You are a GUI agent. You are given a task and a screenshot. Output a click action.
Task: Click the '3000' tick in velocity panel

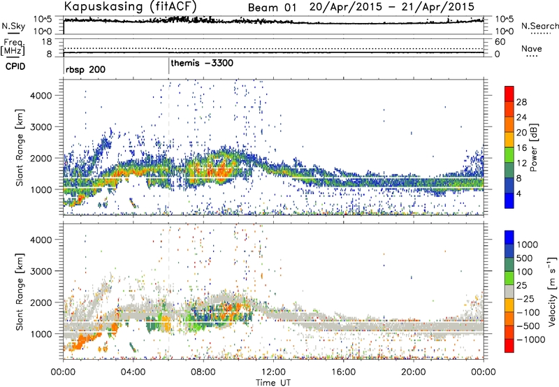point(41,271)
